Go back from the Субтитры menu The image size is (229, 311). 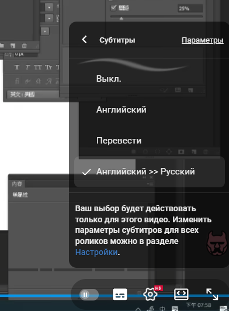point(84,40)
